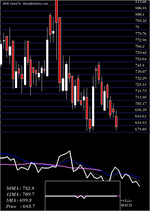This screenshot has width=150, height=211.
Task: Select the 12MA : 709.7 value
Action: point(20,194)
